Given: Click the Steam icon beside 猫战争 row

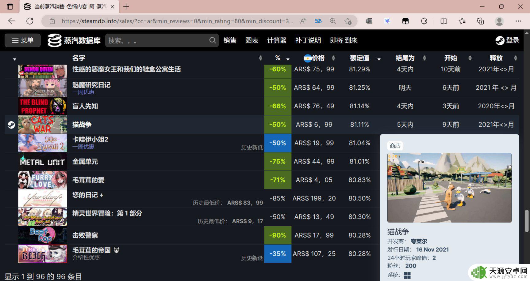Looking at the screenshot, I should [11, 125].
